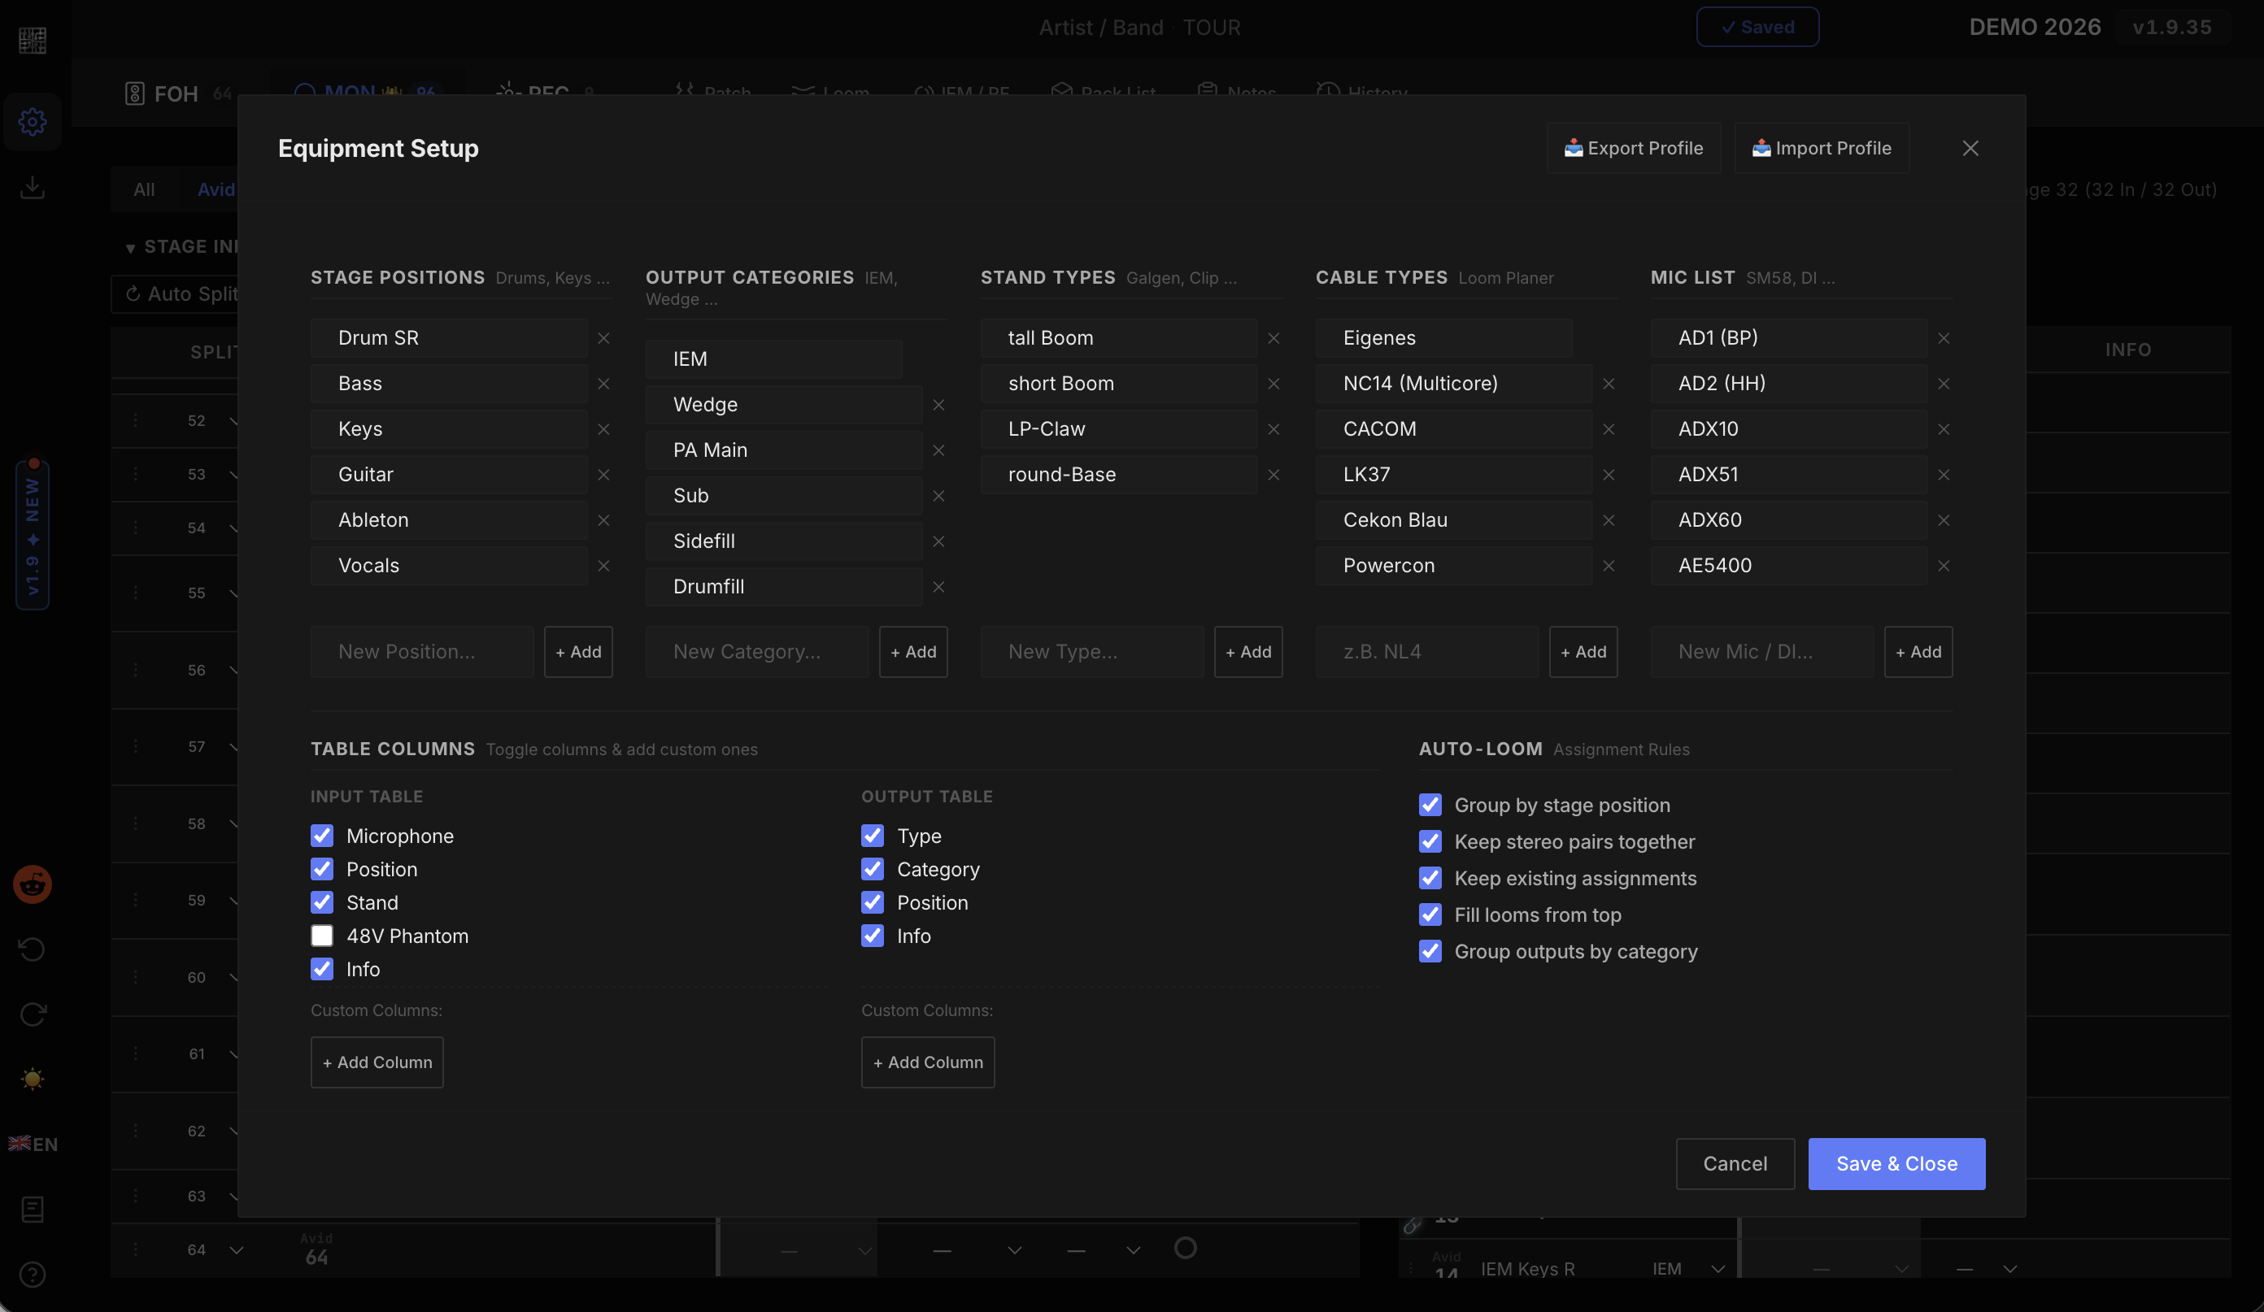
Task: Remove Wedge output category
Action: (x=938, y=405)
